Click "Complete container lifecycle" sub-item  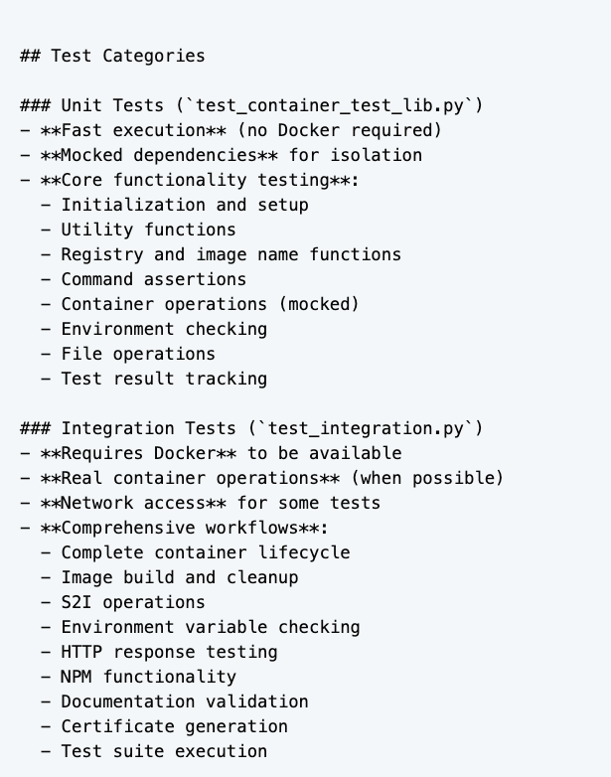[206, 552]
